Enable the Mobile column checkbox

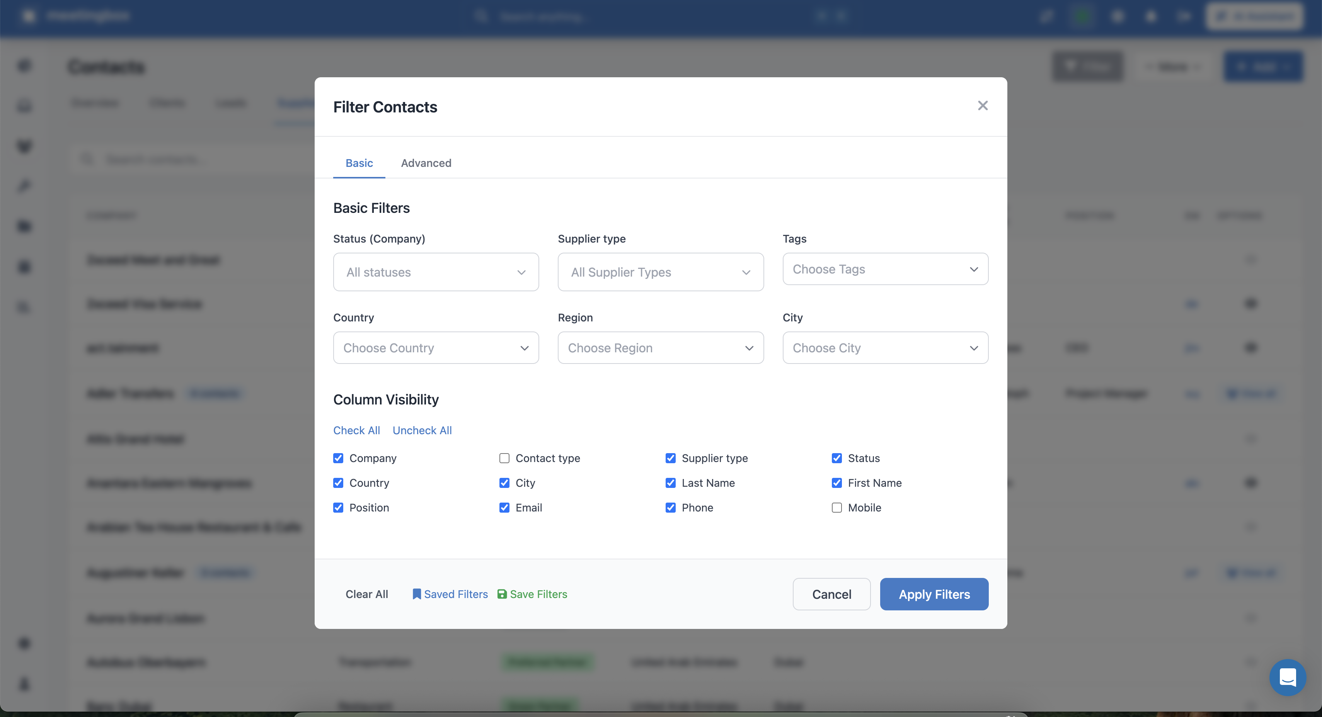tap(836, 507)
